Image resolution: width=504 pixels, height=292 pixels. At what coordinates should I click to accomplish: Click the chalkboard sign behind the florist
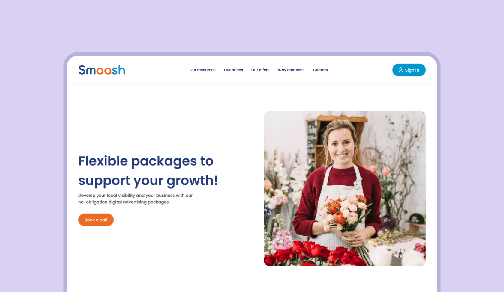[311, 141]
